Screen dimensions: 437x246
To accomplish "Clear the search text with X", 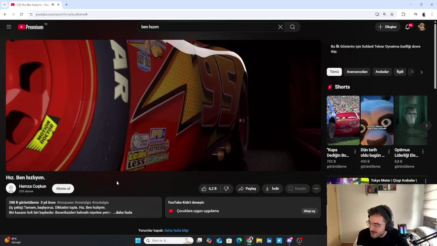I will (280, 27).
